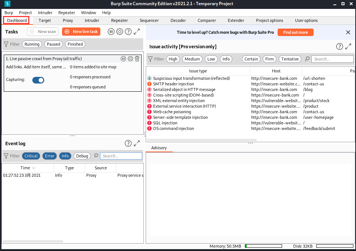Click the Disk usage bar

pos(335,246)
